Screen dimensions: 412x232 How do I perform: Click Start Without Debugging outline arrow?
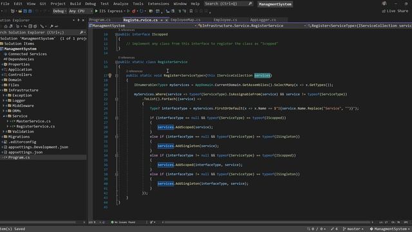[x=128, y=11]
